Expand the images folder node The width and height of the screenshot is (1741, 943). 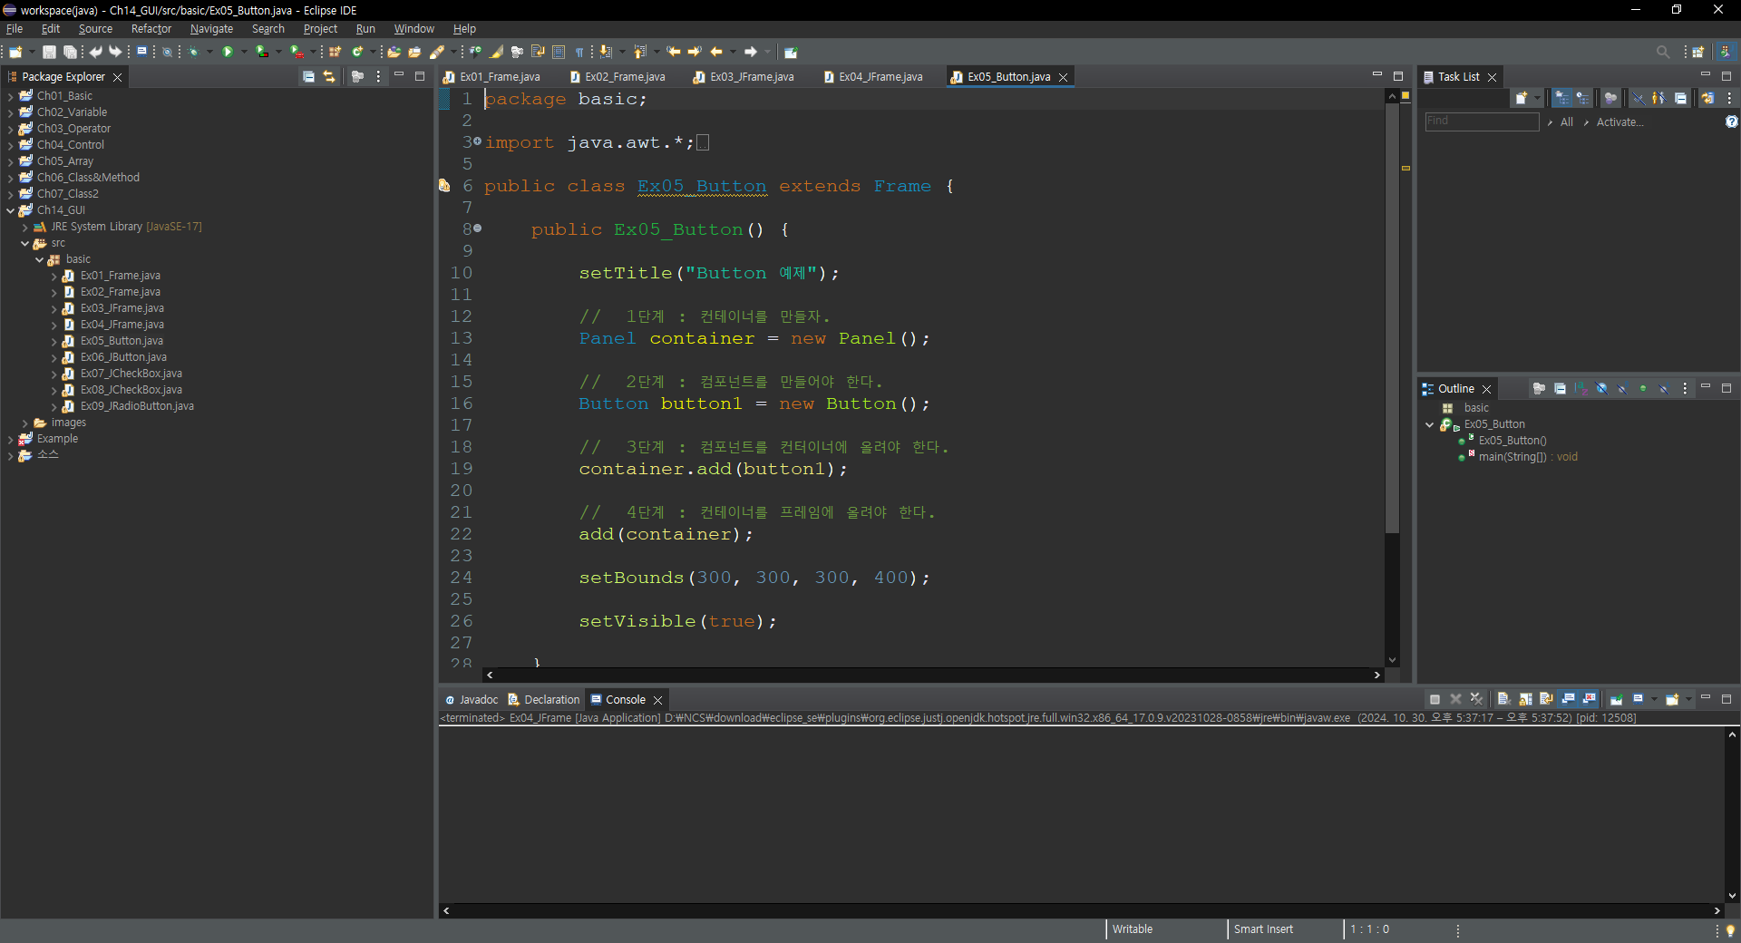(x=24, y=423)
